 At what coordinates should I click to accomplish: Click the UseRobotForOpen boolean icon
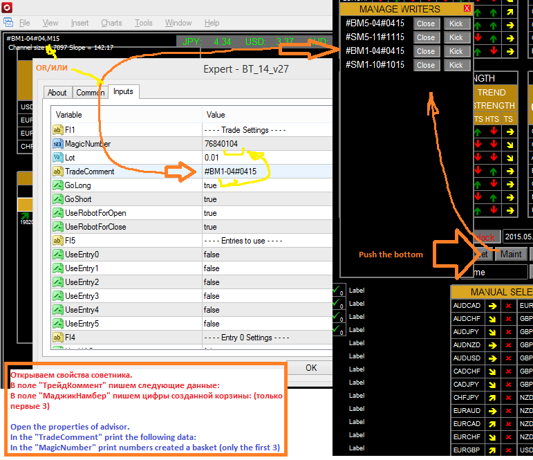[x=58, y=213]
